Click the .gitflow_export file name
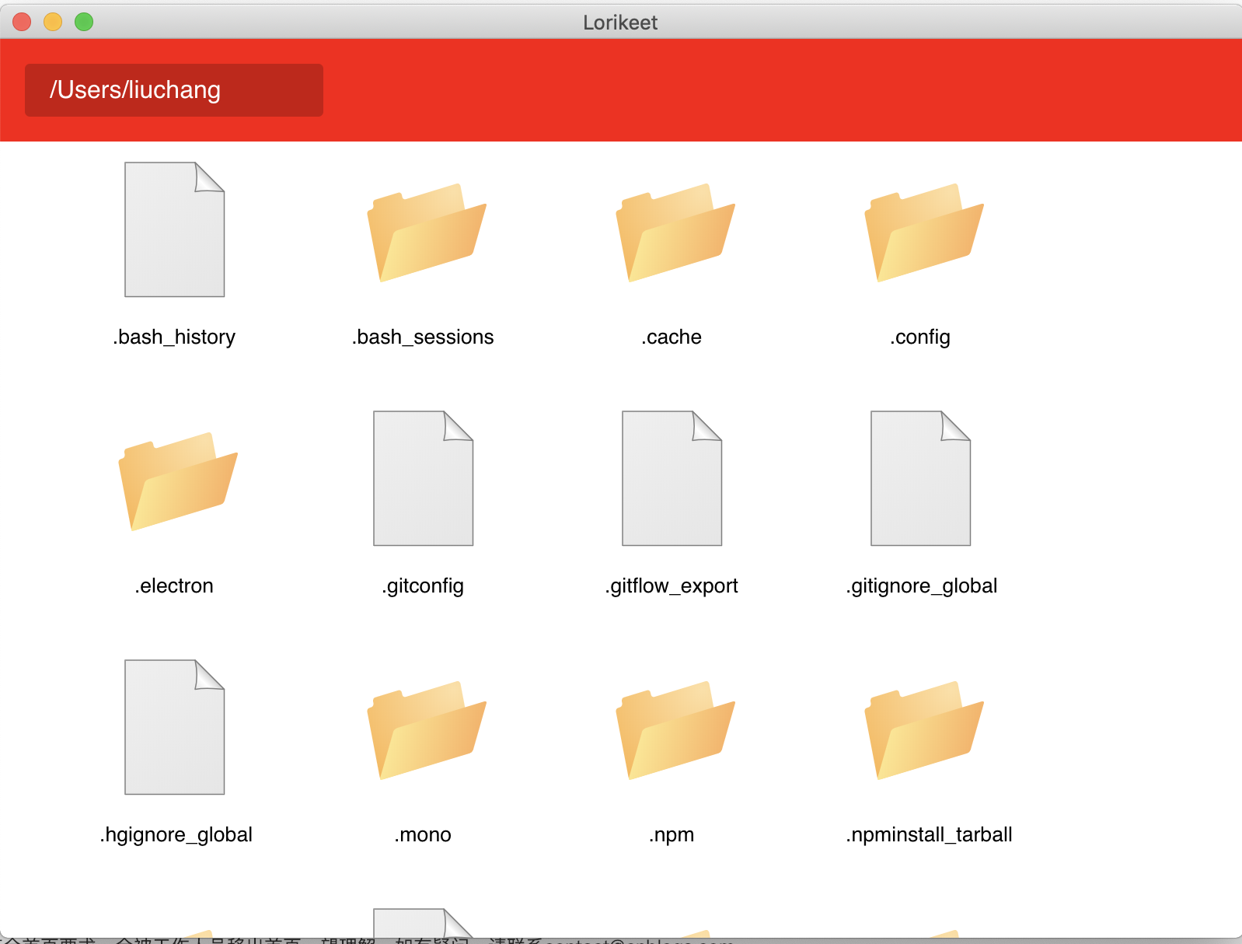 coord(672,586)
